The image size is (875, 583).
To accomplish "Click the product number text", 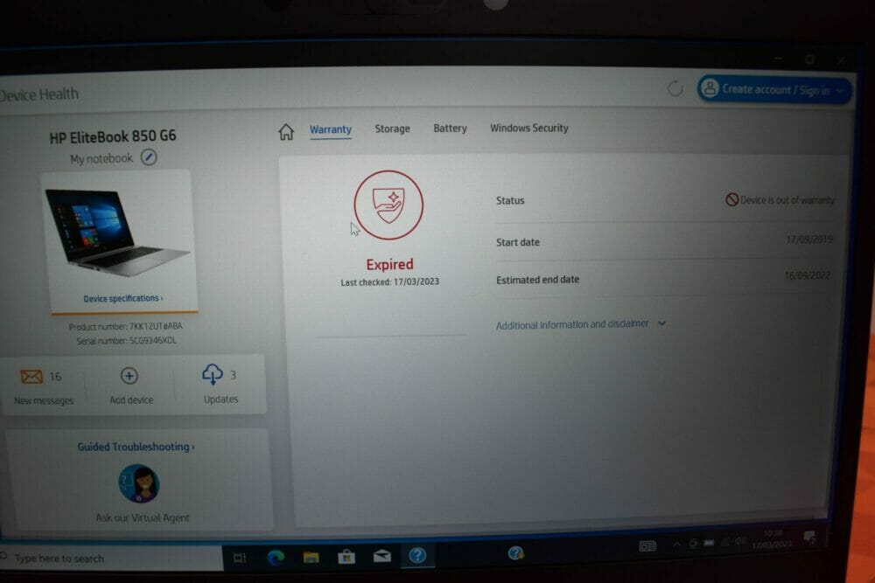I will (x=125, y=327).
